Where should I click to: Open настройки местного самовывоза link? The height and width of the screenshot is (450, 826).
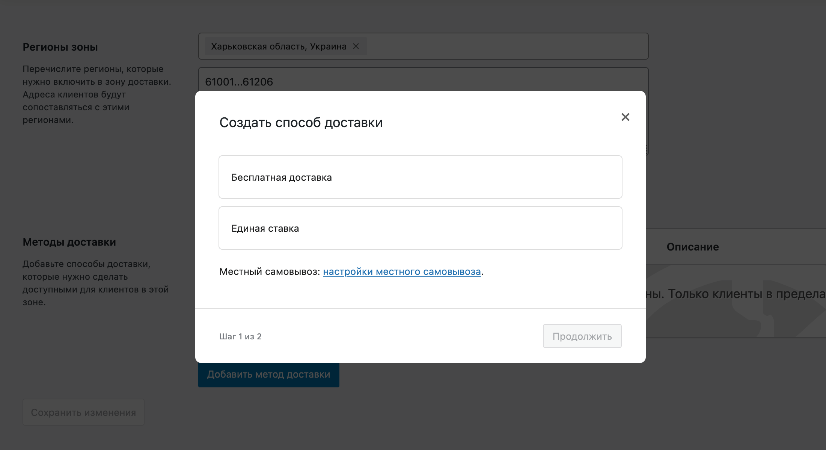402,271
